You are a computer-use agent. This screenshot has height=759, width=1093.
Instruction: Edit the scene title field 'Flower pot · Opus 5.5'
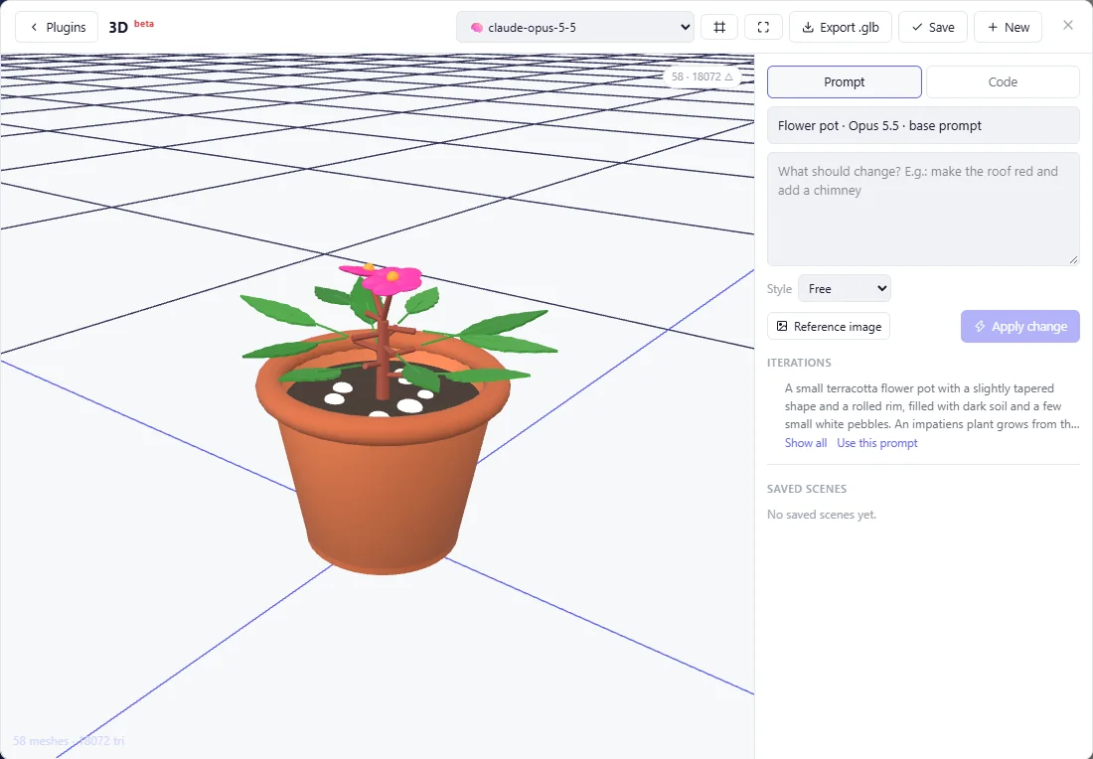click(923, 125)
